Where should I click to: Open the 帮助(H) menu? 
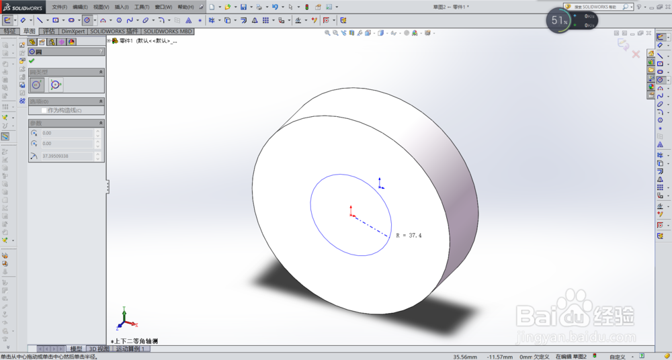point(185,7)
